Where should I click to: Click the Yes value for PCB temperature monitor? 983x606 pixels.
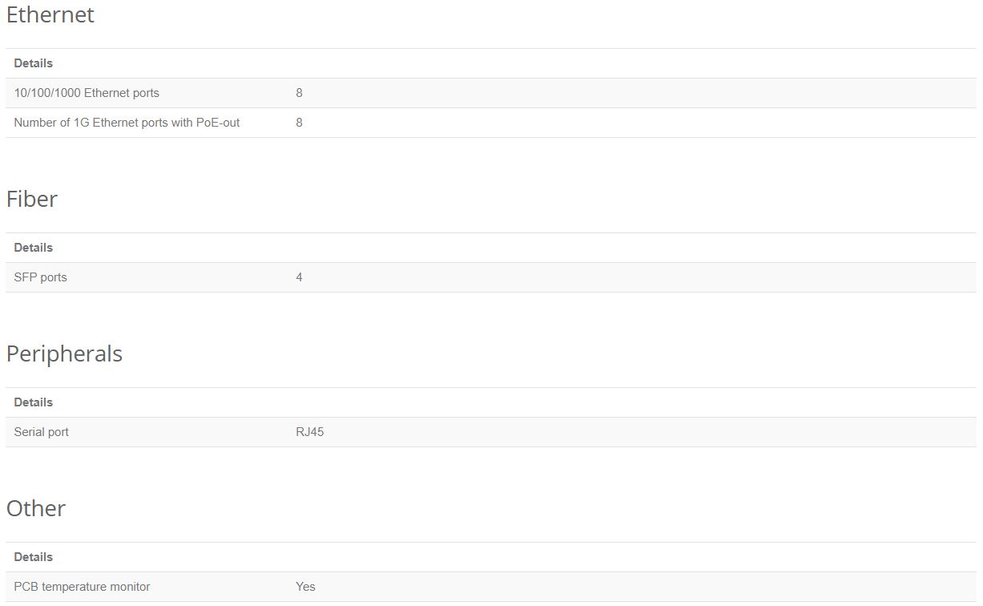click(x=305, y=587)
